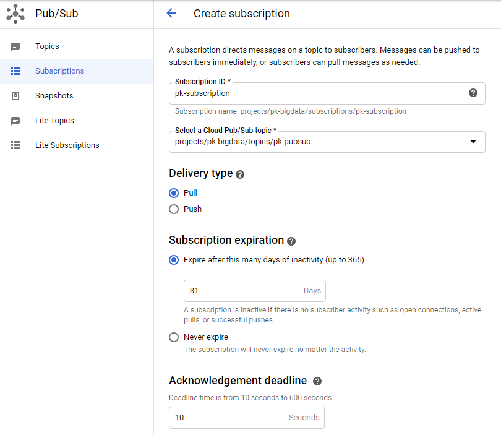Open Snapshots in the sidebar
Image resolution: width=501 pixels, height=435 pixels.
pos(77,95)
